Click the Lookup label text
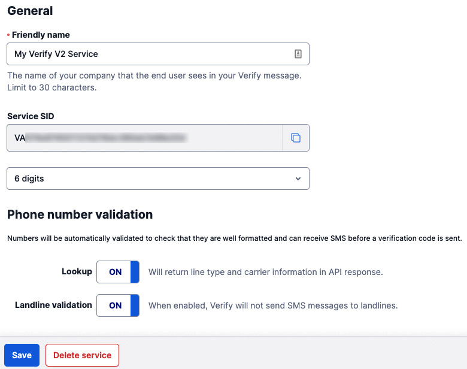 (77, 271)
